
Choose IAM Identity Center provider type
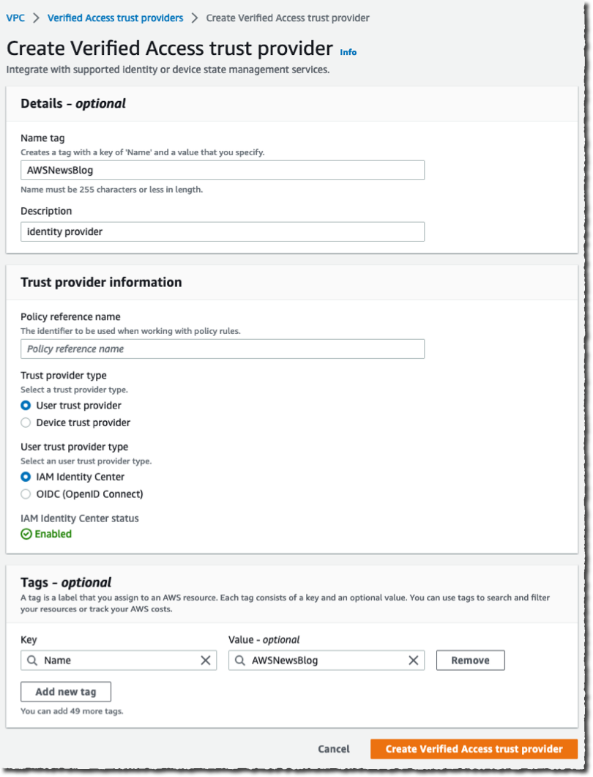26,477
